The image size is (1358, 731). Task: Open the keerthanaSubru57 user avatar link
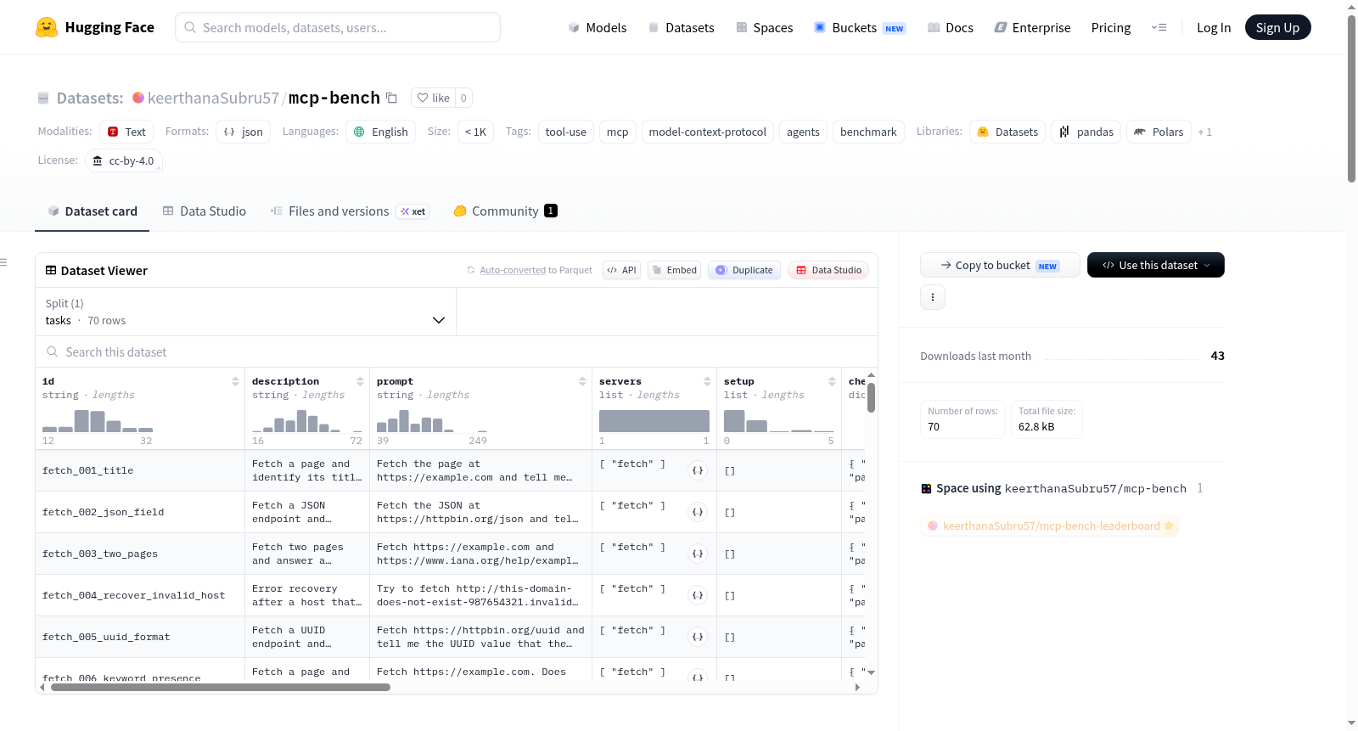coord(138,98)
